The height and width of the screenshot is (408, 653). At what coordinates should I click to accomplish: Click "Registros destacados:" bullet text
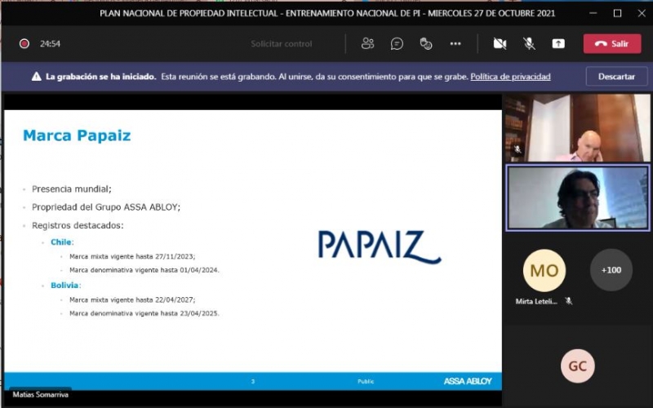click(x=78, y=225)
